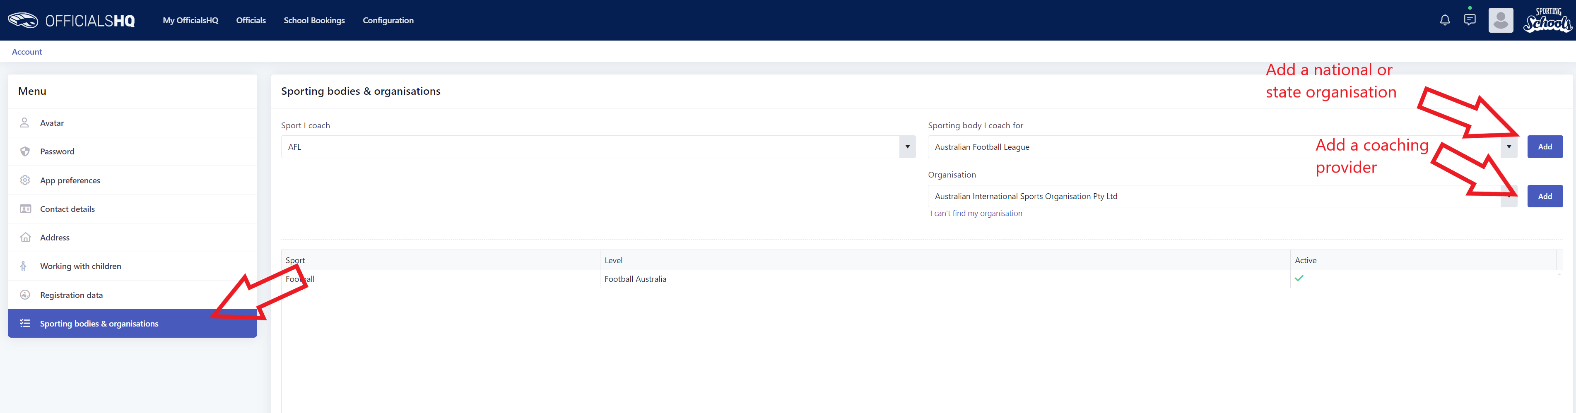Click the OfficialsHQ logo
This screenshot has width=1576, height=413.
(x=72, y=20)
